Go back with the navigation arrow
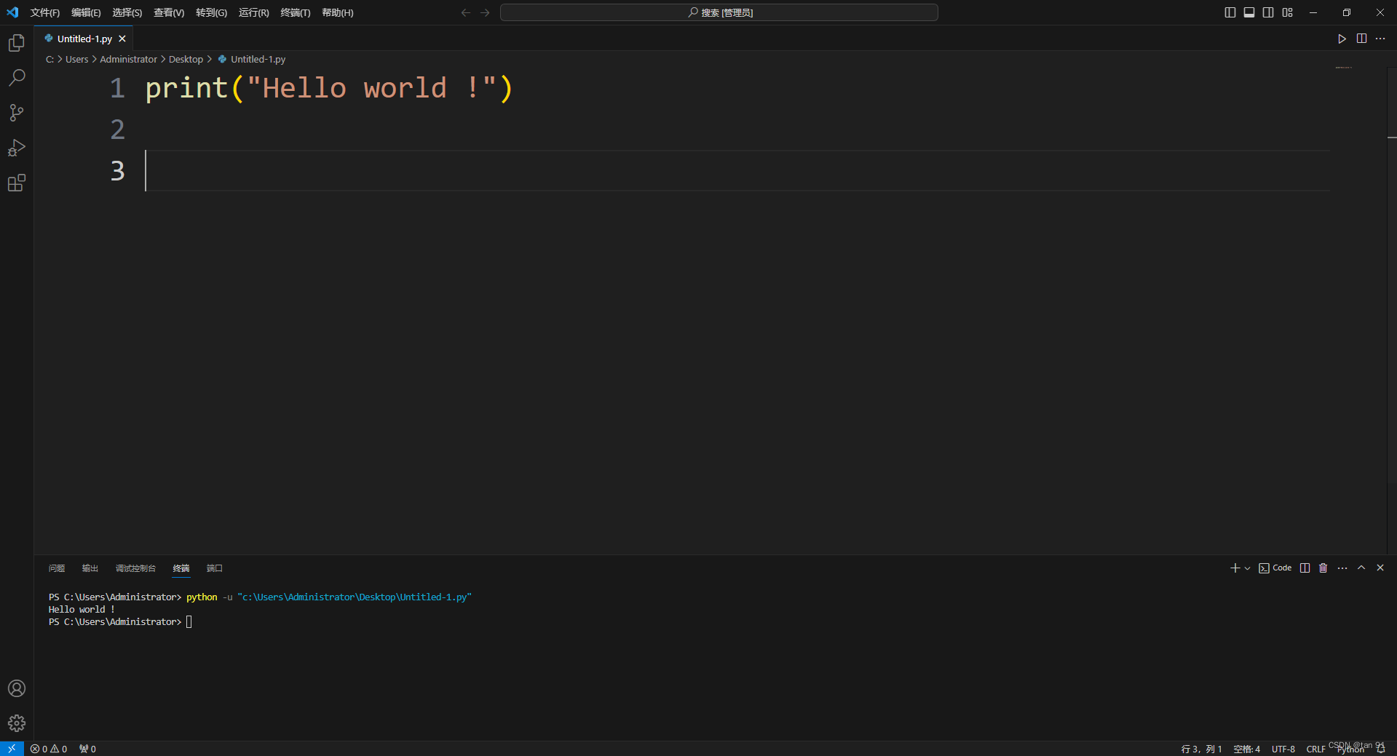This screenshot has height=756, width=1397. click(x=466, y=12)
